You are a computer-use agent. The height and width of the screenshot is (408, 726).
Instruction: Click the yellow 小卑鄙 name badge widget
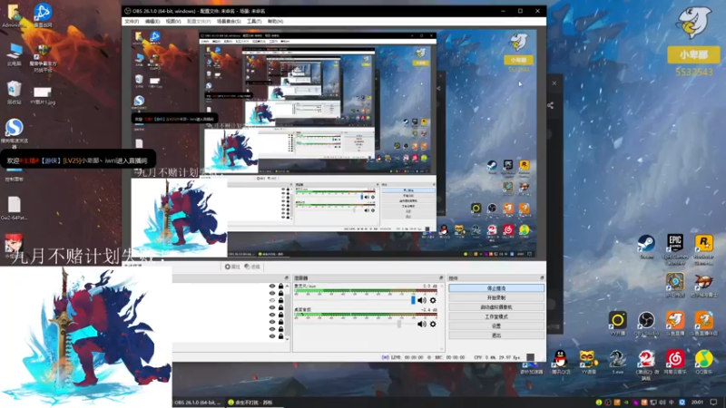tap(693, 54)
